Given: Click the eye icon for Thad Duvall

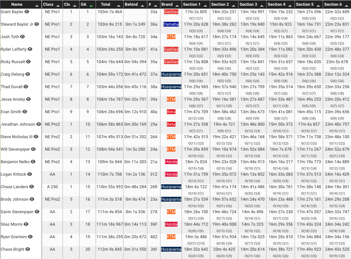Looking at the screenshot, I should (26, 87).
